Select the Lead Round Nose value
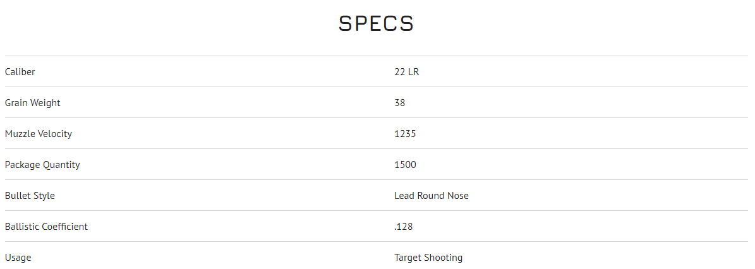755x269 pixels. (x=432, y=196)
